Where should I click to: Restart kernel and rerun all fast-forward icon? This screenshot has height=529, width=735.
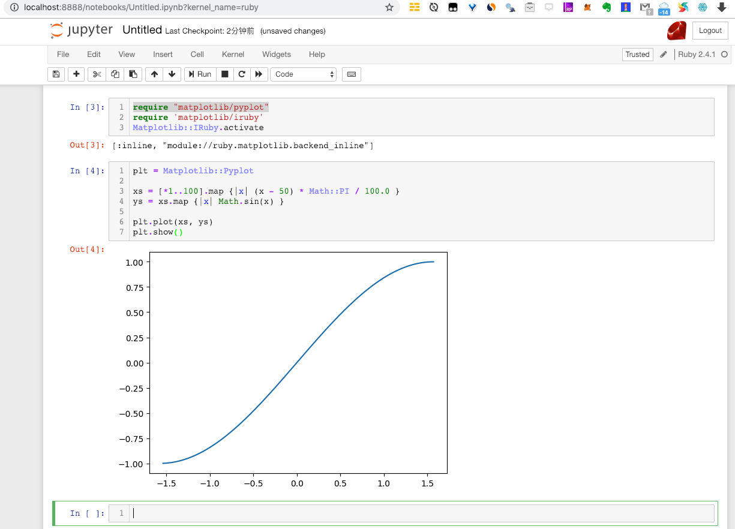[x=259, y=74]
